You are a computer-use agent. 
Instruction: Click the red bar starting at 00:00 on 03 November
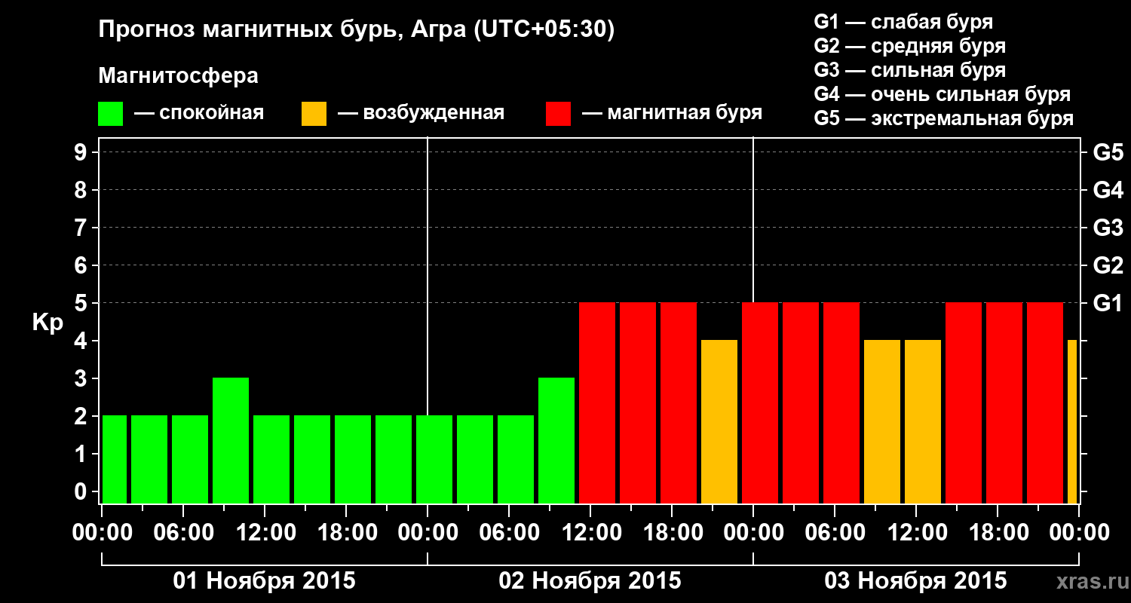[760, 403]
